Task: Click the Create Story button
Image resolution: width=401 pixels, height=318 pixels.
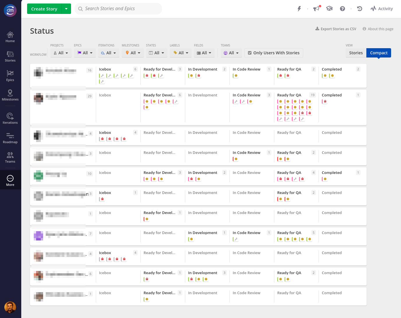Action: point(44,9)
